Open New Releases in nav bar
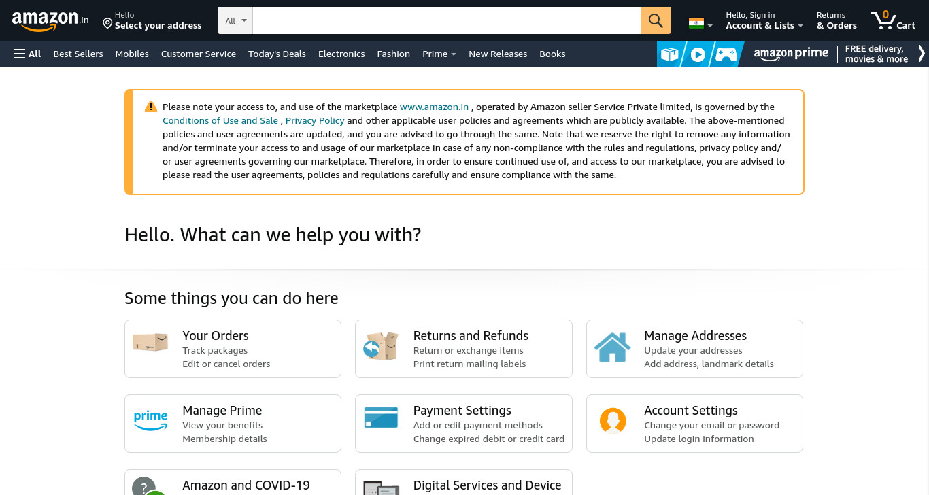Screen dimensions: 929x495 (x=498, y=54)
